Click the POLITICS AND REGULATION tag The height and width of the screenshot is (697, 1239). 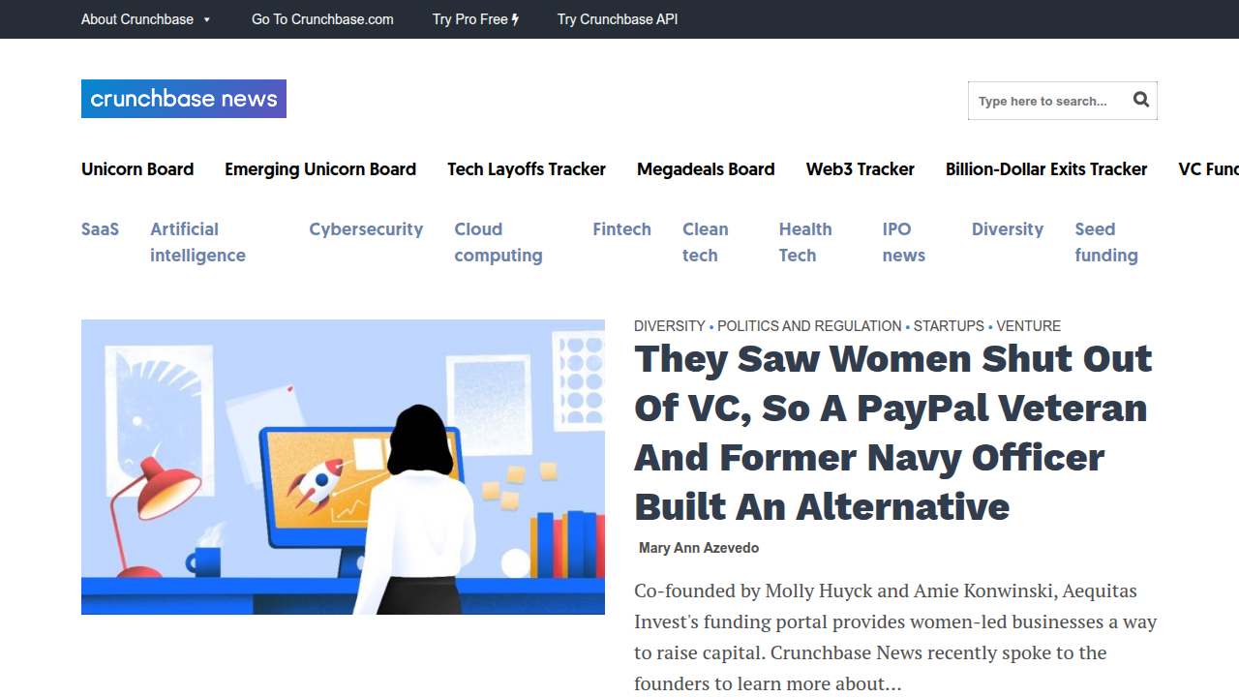(x=809, y=326)
